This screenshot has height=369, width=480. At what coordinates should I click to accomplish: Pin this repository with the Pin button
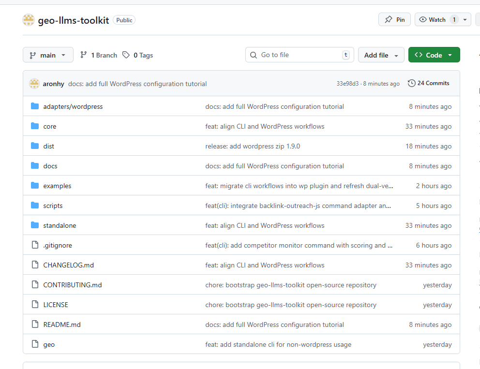pos(394,20)
